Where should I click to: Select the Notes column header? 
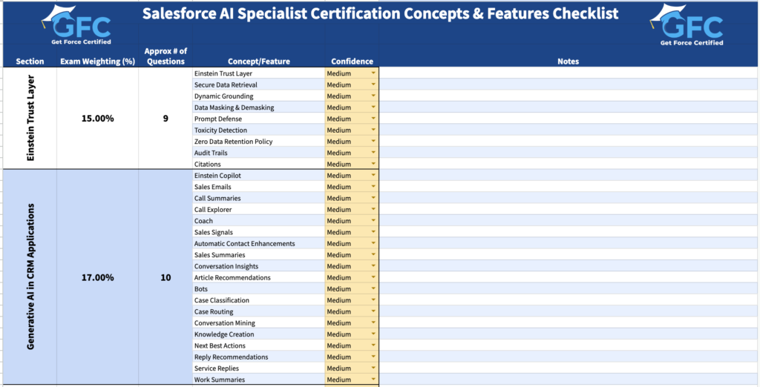[x=568, y=62]
